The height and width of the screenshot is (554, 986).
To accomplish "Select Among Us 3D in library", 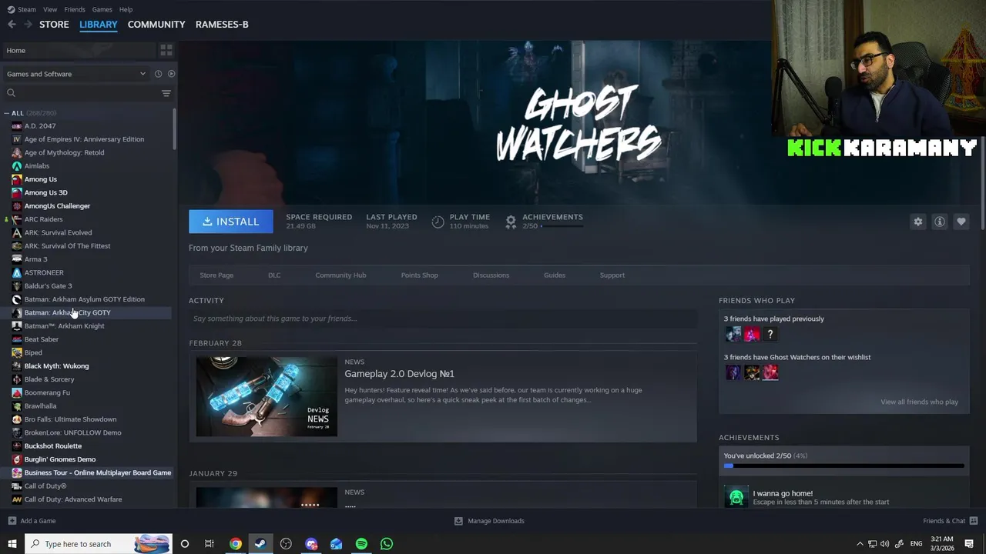I will (45, 192).
